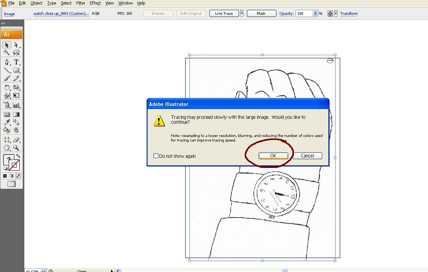This screenshot has width=428, height=272.
Task: Choose the Eraser tool
Action: (x=16, y=140)
